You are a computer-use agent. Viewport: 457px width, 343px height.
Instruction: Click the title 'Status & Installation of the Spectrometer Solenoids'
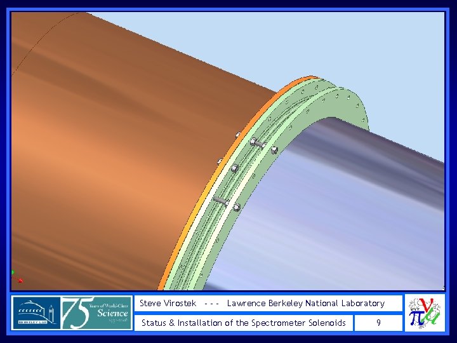click(243, 323)
